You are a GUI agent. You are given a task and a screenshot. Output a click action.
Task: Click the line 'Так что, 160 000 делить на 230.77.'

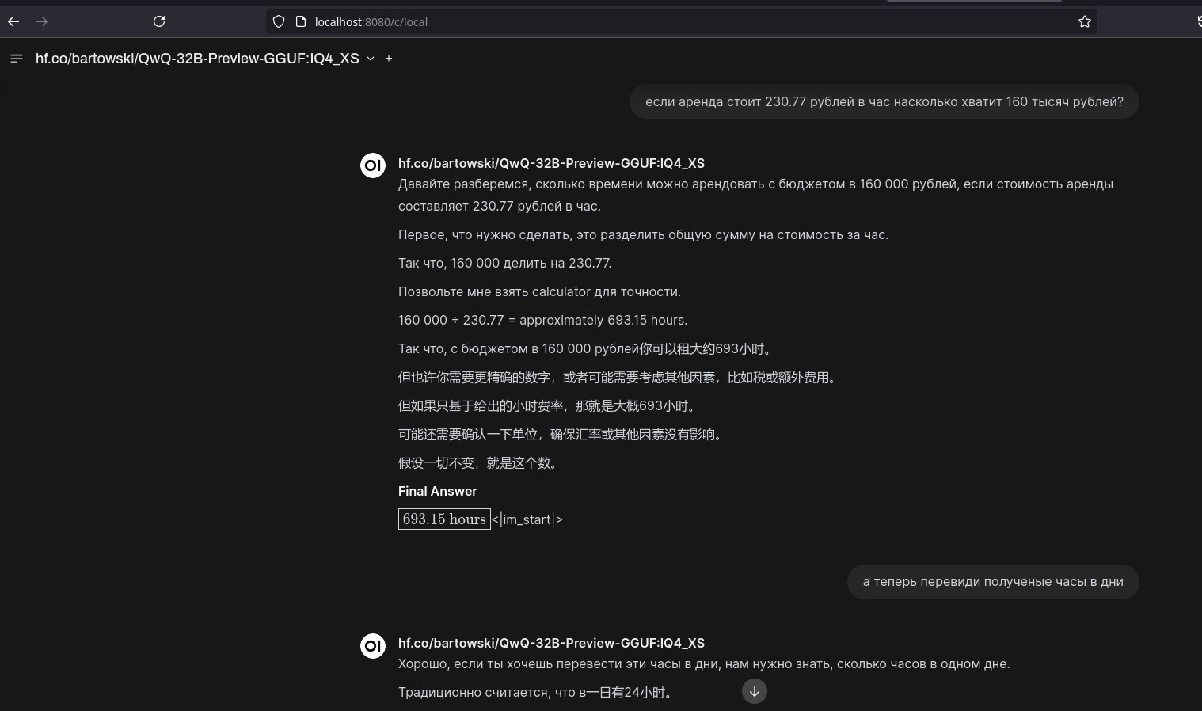coord(504,264)
